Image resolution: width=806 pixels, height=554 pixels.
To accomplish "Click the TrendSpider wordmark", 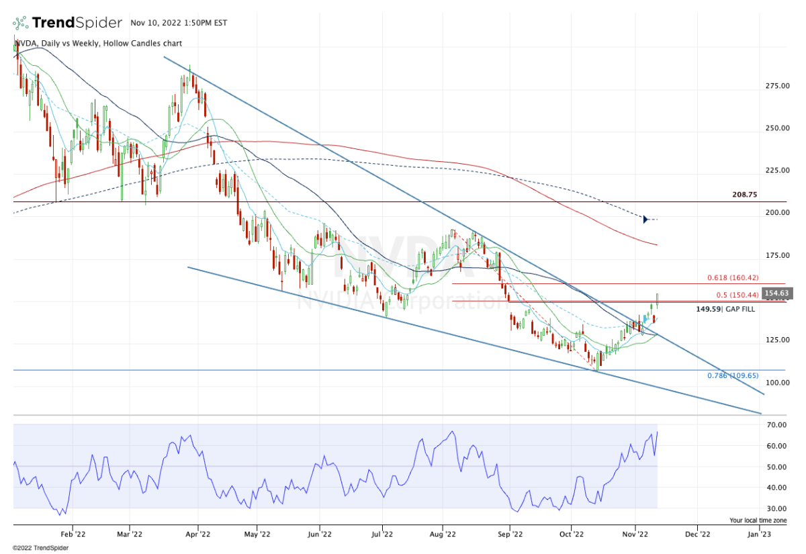I will (x=77, y=23).
